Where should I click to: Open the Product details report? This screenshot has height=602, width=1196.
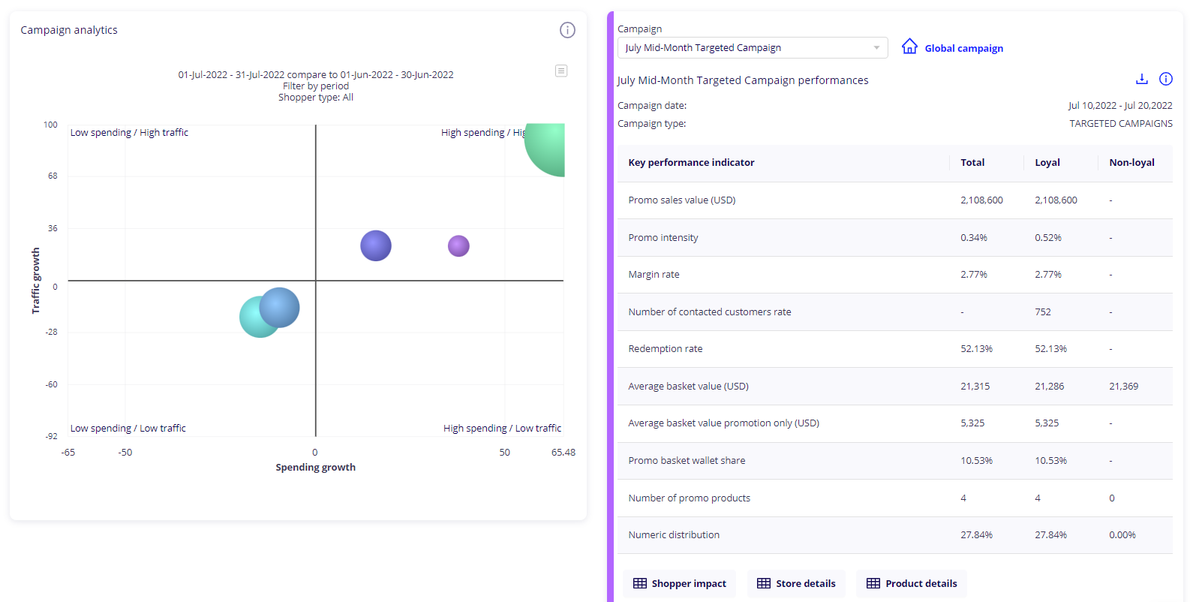tap(911, 583)
